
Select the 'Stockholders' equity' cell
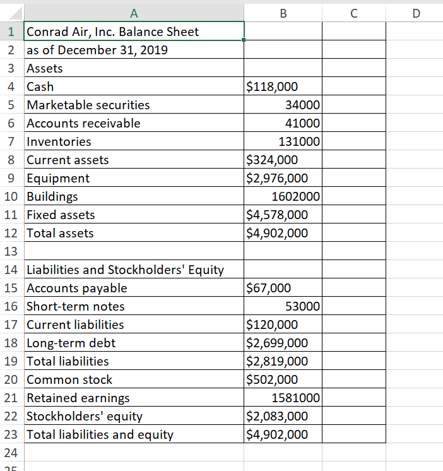tap(134, 415)
